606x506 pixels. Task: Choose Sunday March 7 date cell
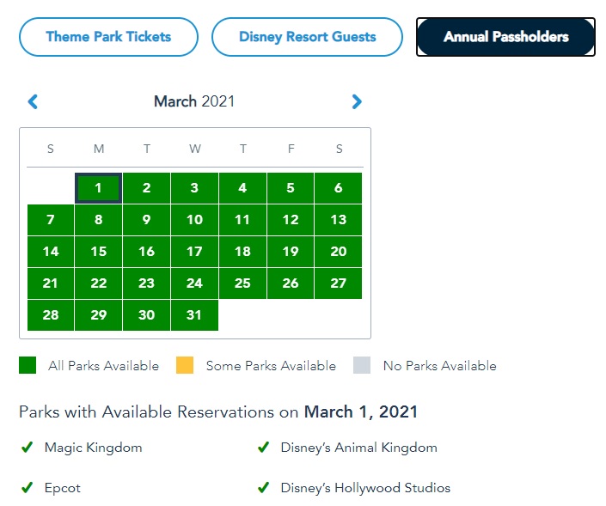click(51, 220)
